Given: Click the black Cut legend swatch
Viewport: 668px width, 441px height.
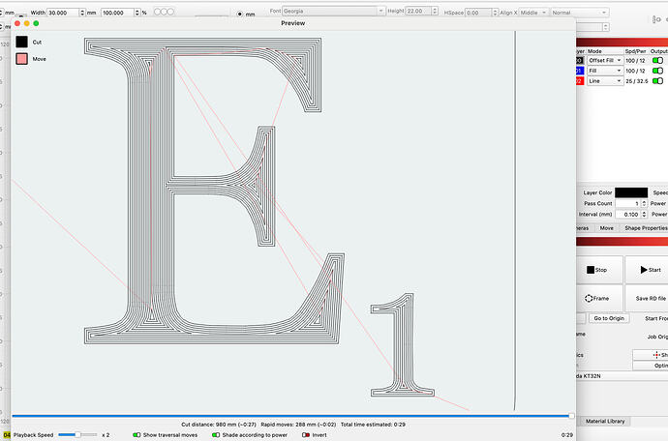Looking at the screenshot, I should pyautogui.click(x=21, y=42).
